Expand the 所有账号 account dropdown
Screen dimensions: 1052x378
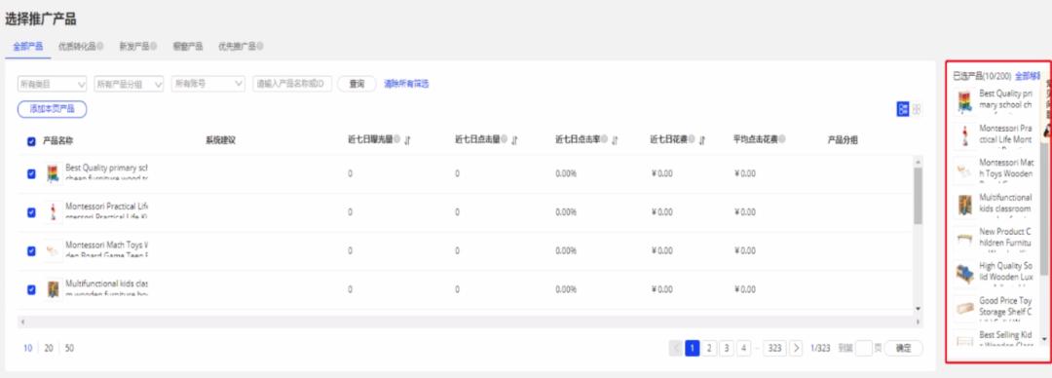pyautogui.click(x=208, y=84)
